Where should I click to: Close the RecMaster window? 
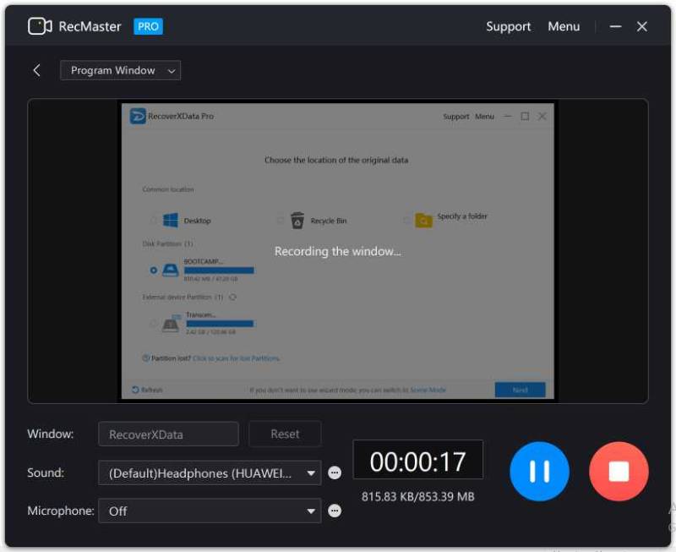click(642, 27)
